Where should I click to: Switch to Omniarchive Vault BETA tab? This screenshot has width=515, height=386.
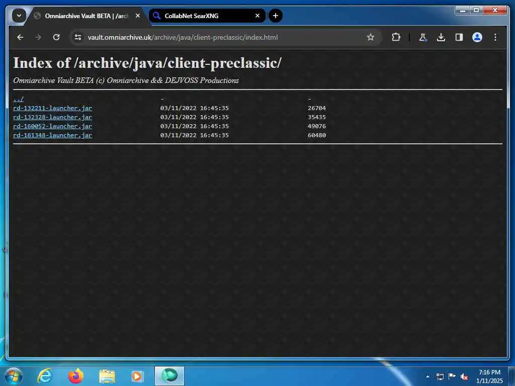point(86,16)
